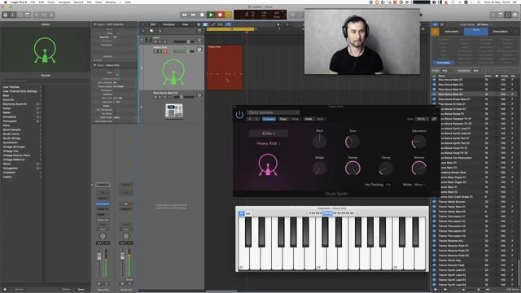Screen dimensions: 521x293
Task: Select Genre tab in Loop Browser
Action: point(475,32)
